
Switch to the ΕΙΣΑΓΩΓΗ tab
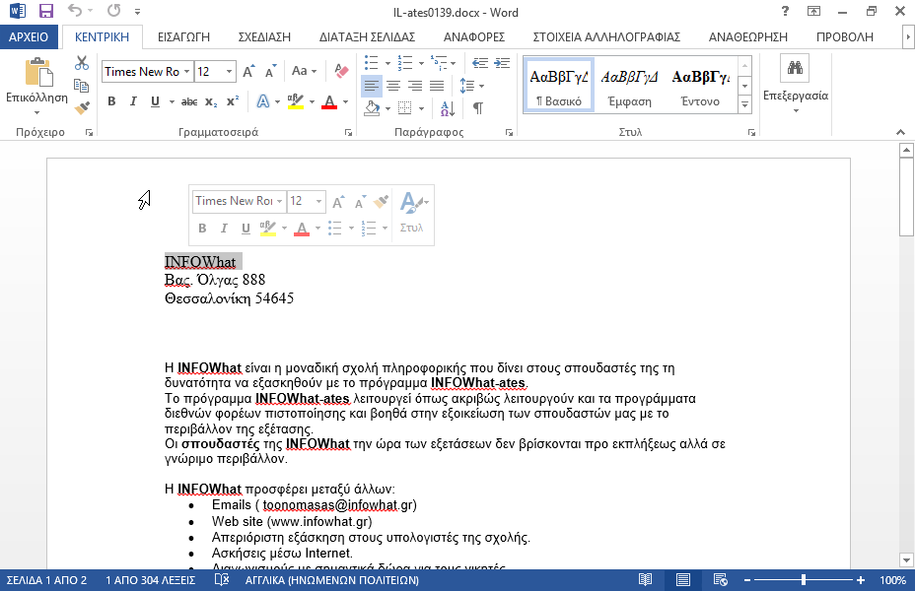pyautogui.click(x=183, y=36)
